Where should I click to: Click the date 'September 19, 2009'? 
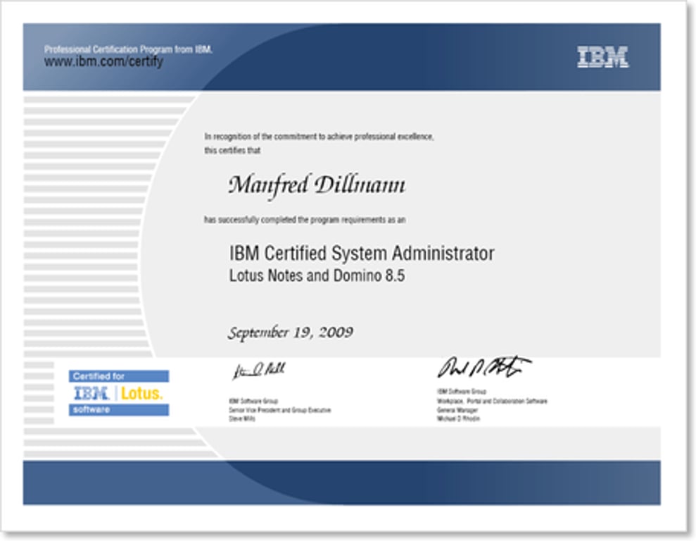tap(291, 332)
